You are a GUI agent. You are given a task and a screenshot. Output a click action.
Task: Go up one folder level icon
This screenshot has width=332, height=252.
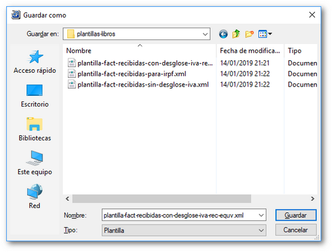tap(236, 34)
